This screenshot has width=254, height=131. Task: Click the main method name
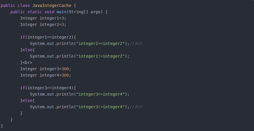point(61,12)
